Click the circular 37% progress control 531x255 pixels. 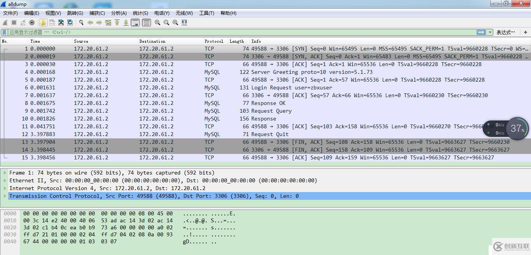click(517, 128)
